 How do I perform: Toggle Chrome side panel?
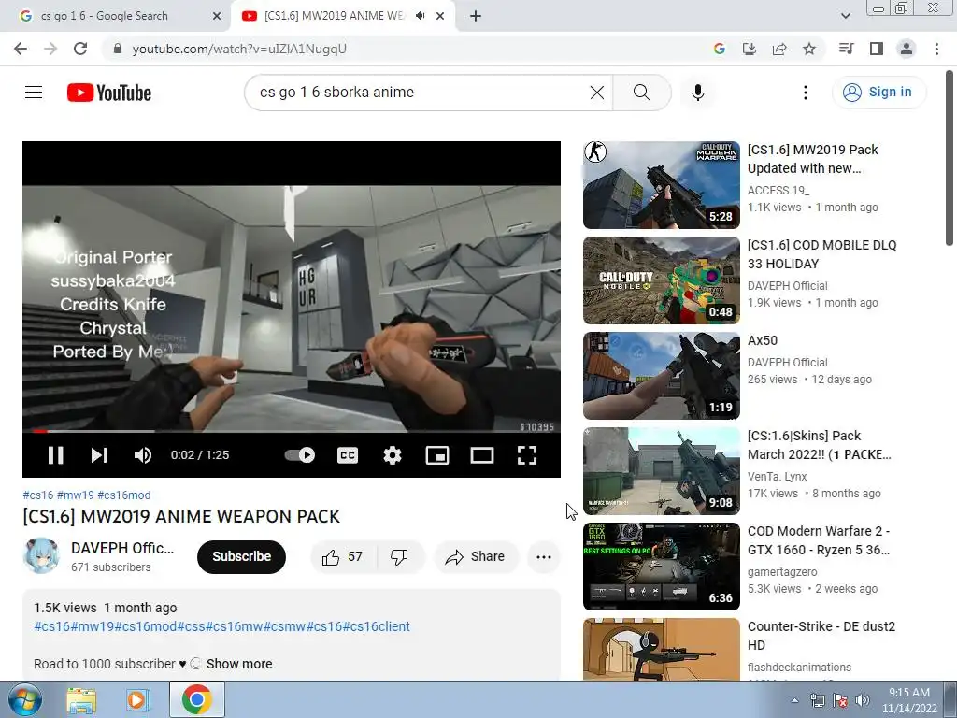click(x=877, y=49)
